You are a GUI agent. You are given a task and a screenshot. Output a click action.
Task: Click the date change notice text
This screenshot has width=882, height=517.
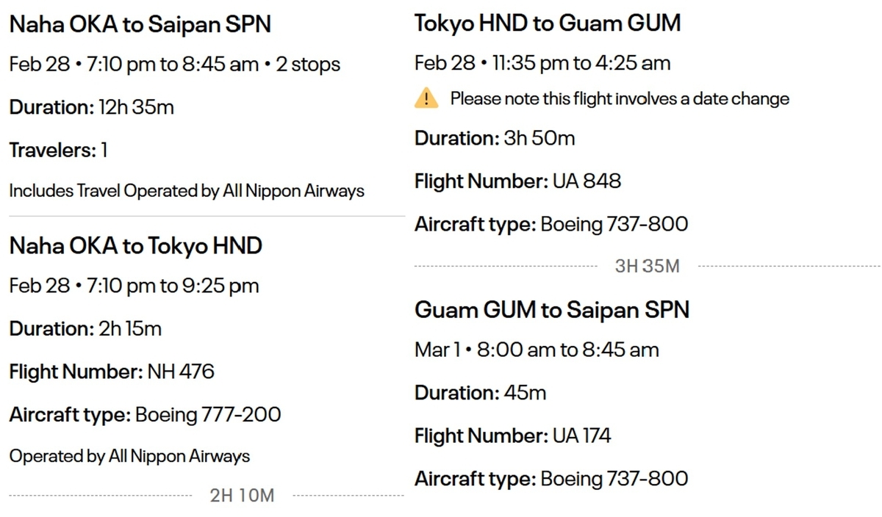[x=620, y=98]
